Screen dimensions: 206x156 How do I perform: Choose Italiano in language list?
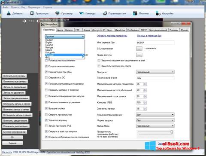tap(65, 50)
